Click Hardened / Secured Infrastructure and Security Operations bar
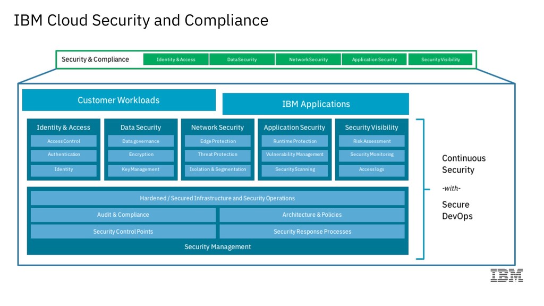 point(217,198)
